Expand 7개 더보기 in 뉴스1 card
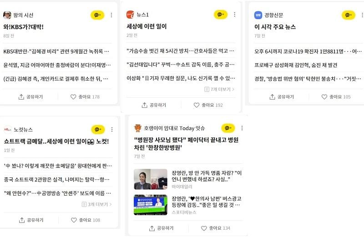This screenshot has width=364, height=242. pos(219,89)
